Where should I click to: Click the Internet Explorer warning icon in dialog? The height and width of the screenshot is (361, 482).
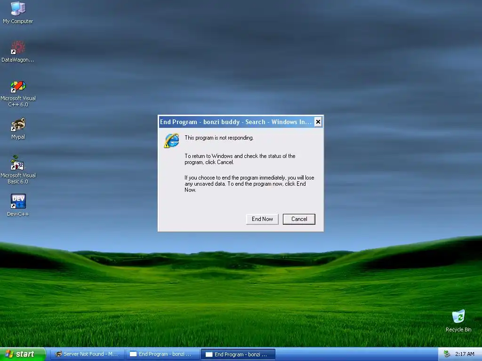point(171,141)
